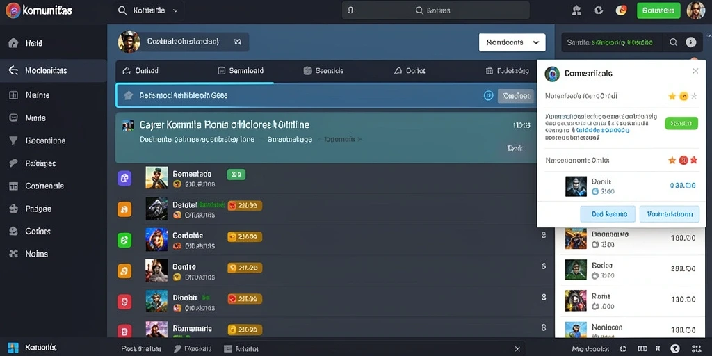Click the komunitas logo icon
Viewport: 712px width, 356px height.
tap(13, 10)
